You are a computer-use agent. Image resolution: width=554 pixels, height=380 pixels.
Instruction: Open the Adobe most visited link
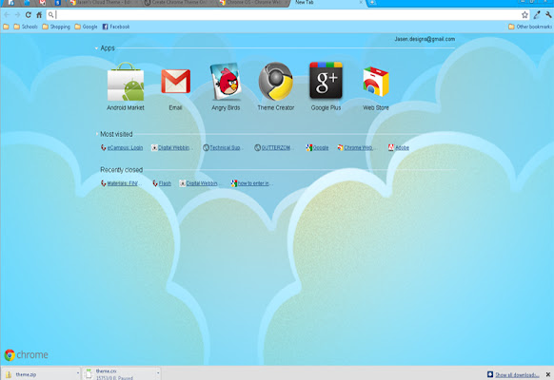point(398,147)
